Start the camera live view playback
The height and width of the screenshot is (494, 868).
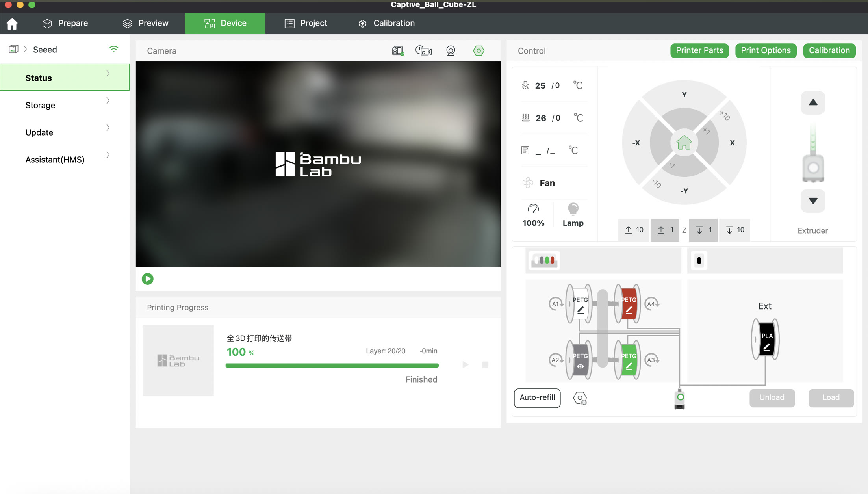[148, 279]
